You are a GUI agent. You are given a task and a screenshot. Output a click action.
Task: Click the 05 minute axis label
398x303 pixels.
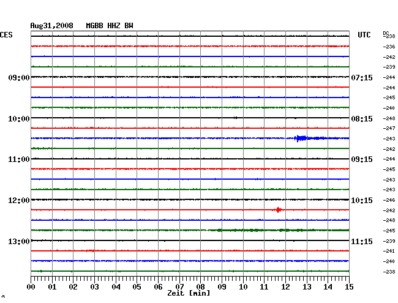tap(137, 287)
